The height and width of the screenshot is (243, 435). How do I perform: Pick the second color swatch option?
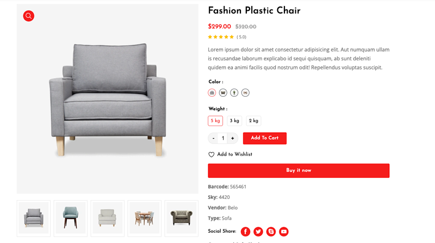point(223,93)
